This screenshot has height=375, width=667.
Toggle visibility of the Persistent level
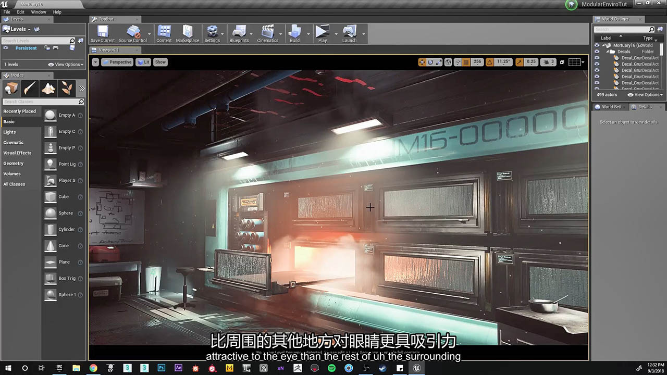[x=6, y=48]
